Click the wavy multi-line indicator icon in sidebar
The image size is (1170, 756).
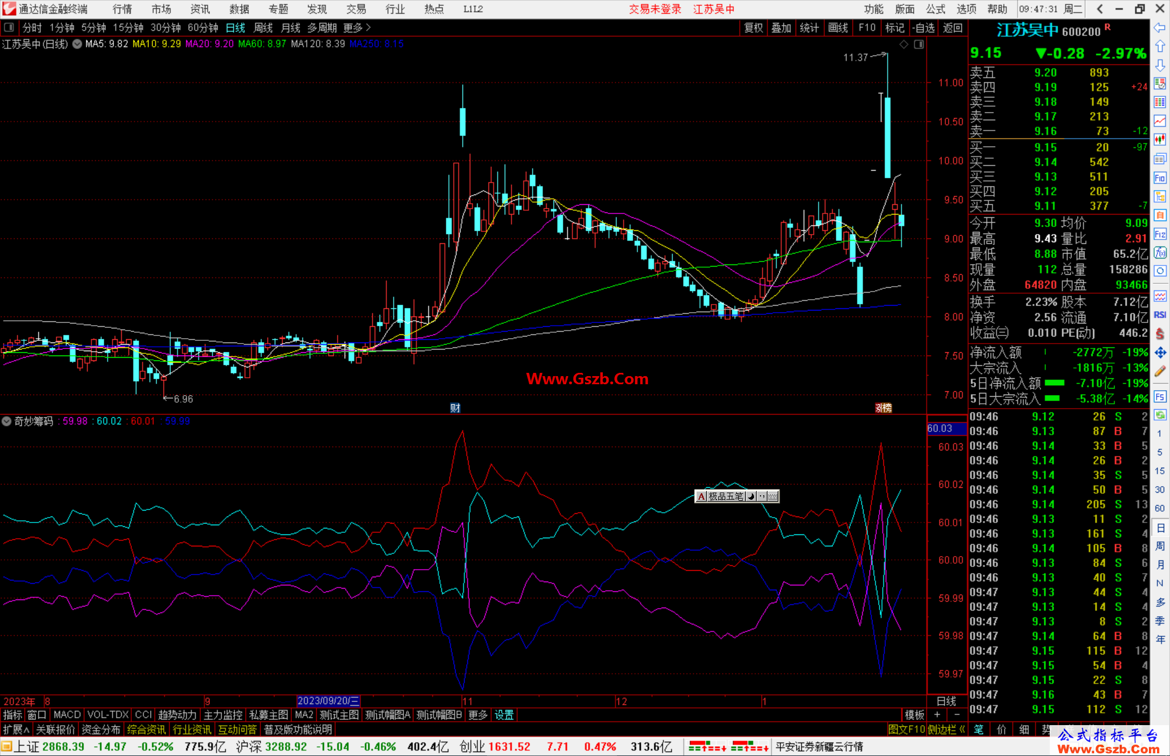click(x=1160, y=296)
